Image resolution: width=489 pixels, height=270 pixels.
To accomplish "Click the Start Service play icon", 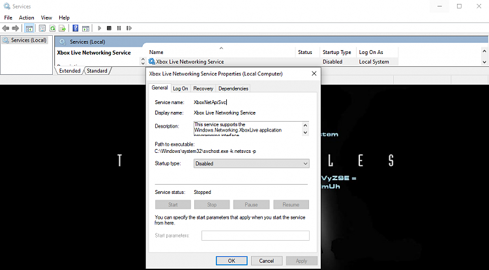I will [100, 29].
